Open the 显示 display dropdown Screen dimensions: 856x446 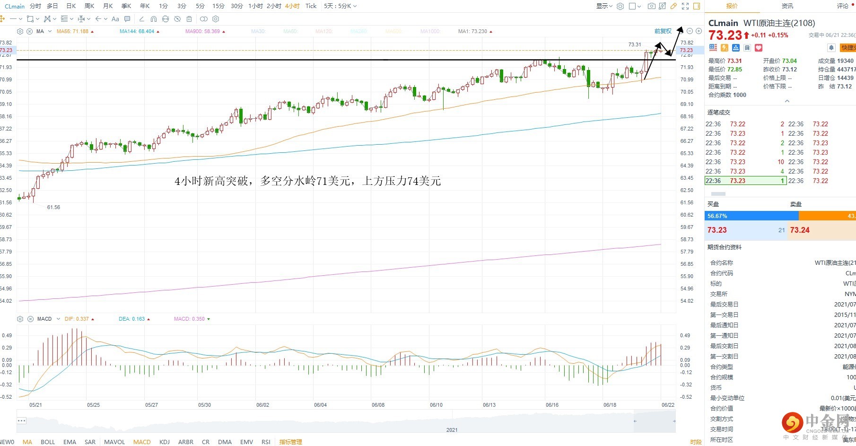tap(604, 6)
